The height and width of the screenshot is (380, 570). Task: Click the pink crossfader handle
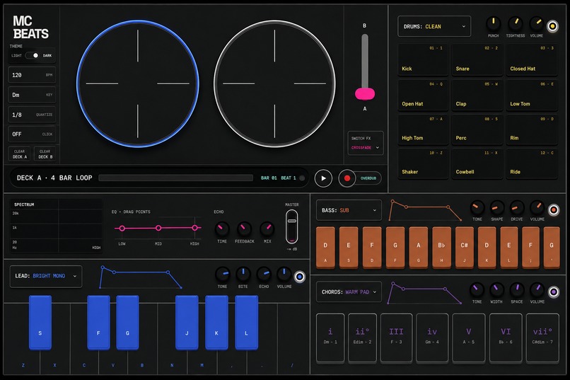click(365, 94)
